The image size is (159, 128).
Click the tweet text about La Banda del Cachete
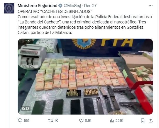click(85, 25)
